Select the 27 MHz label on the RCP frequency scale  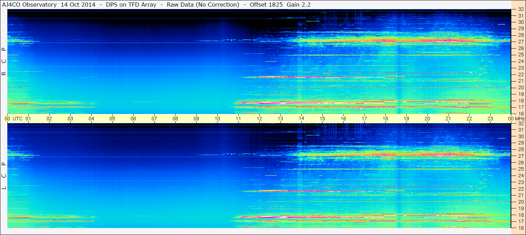click(x=521, y=42)
